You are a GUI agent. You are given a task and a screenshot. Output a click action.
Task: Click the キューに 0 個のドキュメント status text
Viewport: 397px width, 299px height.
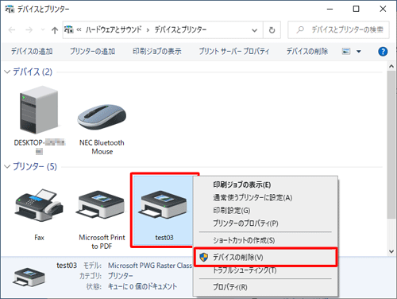point(142,286)
